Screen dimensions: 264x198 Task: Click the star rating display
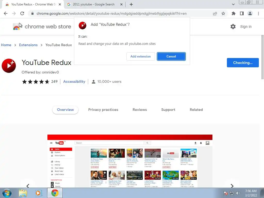coord(36,82)
